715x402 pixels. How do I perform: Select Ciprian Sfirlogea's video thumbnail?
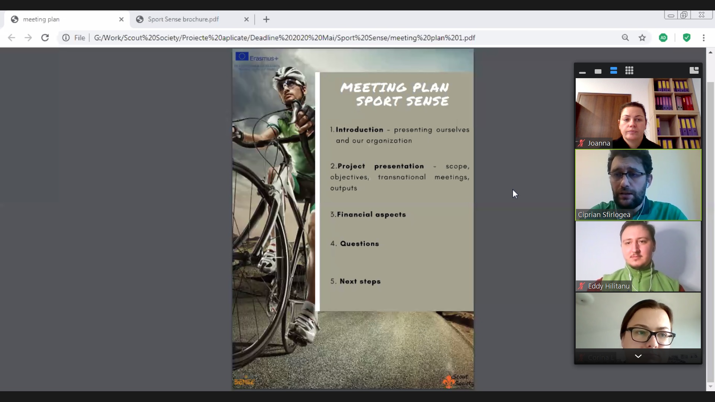638,185
